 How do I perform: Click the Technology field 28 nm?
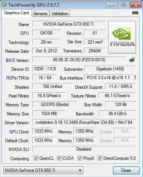click(47, 42)
